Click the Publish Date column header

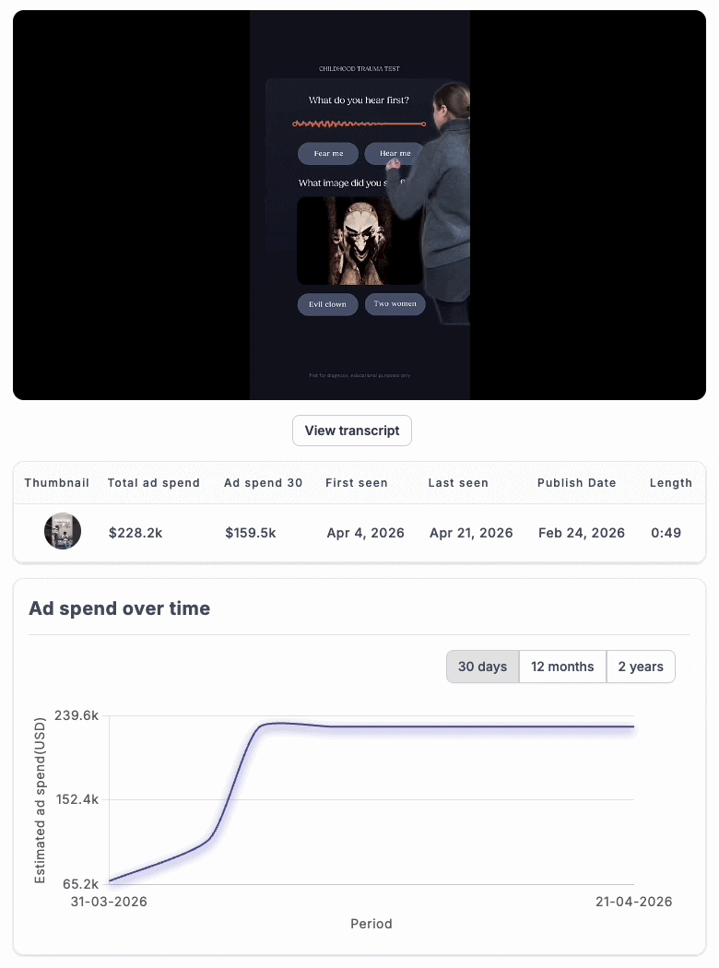tap(577, 482)
